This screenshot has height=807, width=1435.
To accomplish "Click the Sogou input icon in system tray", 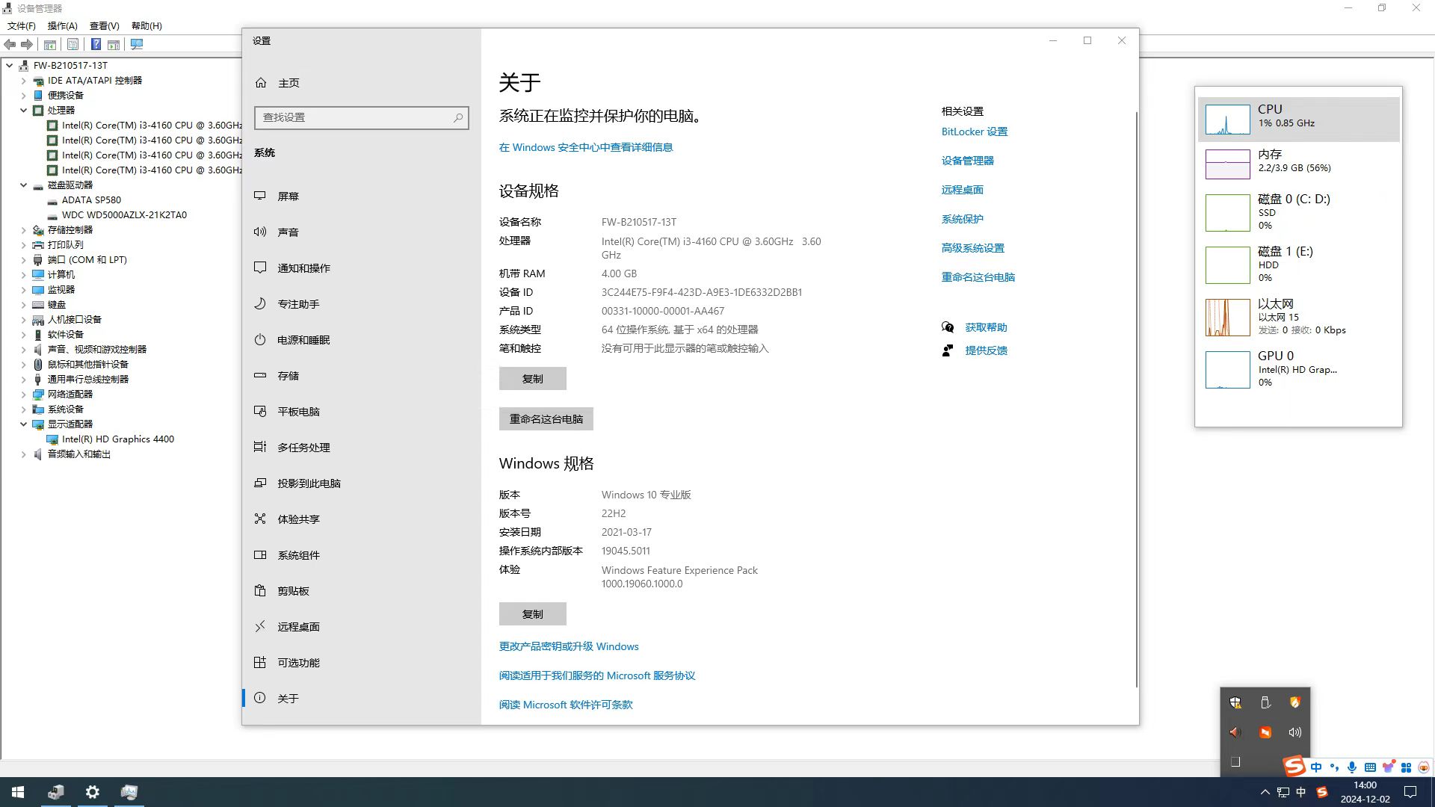I will [1321, 792].
